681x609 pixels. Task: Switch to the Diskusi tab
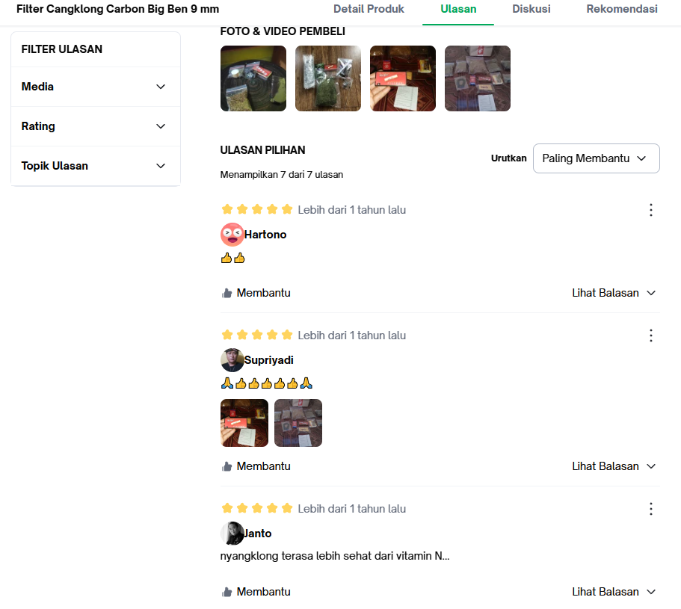[531, 9]
